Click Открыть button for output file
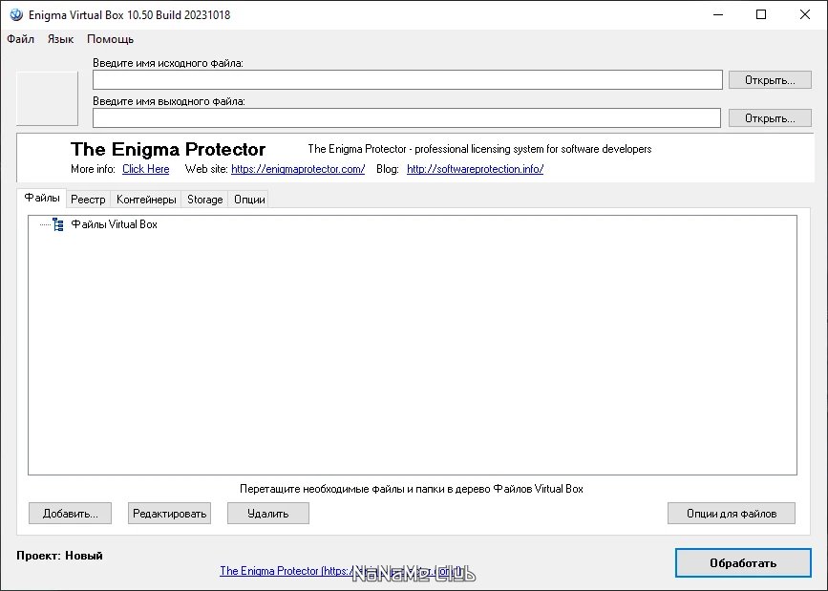 click(x=770, y=118)
